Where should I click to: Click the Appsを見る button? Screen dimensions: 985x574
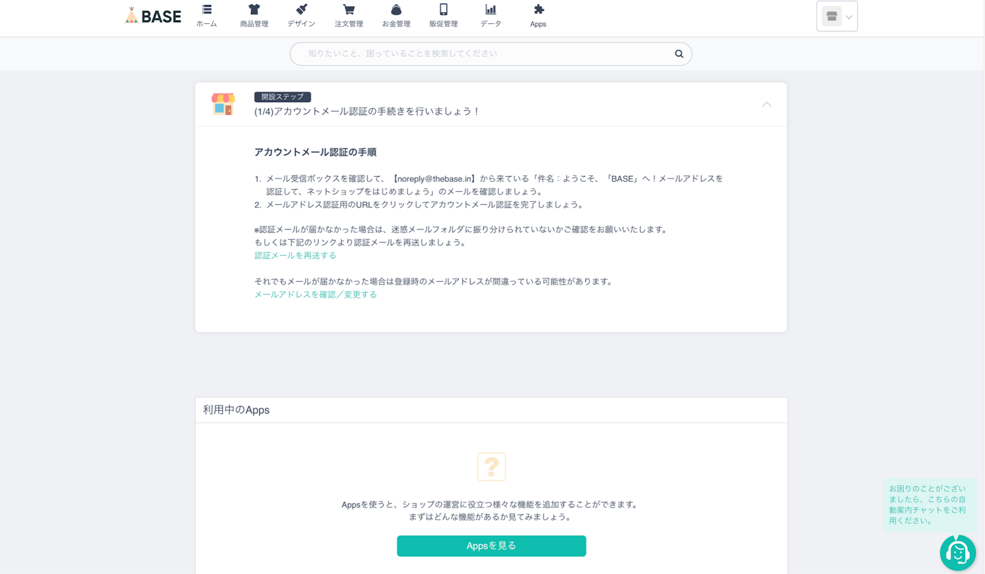(491, 546)
